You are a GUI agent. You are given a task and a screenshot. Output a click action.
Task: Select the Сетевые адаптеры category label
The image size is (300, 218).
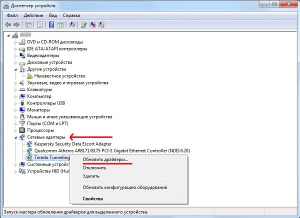pyautogui.click(x=46, y=137)
